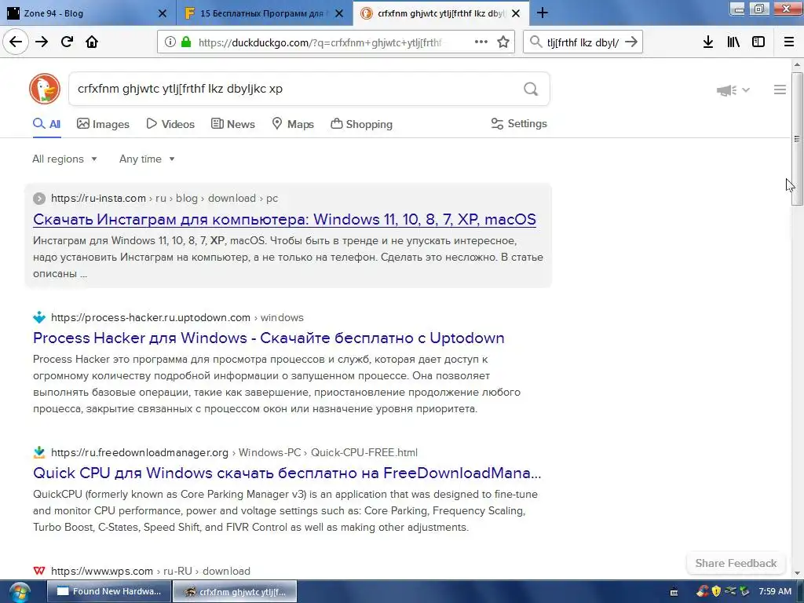Open the Downloads toolbar button
This screenshot has height=603, width=804.
[x=707, y=42]
